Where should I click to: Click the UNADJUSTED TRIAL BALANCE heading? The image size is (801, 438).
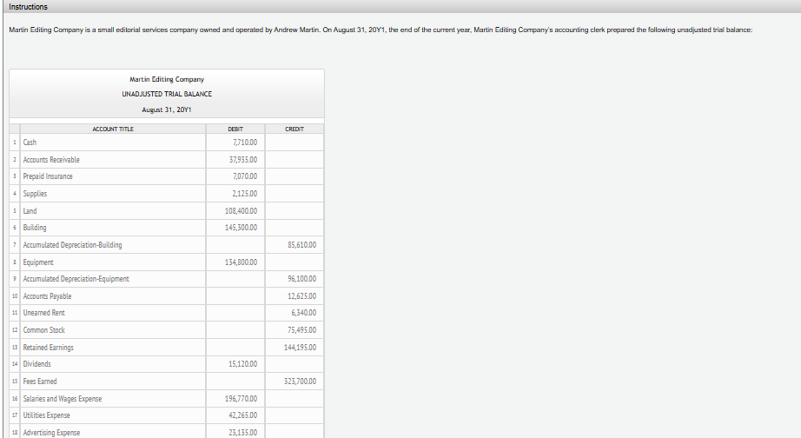(x=167, y=94)
